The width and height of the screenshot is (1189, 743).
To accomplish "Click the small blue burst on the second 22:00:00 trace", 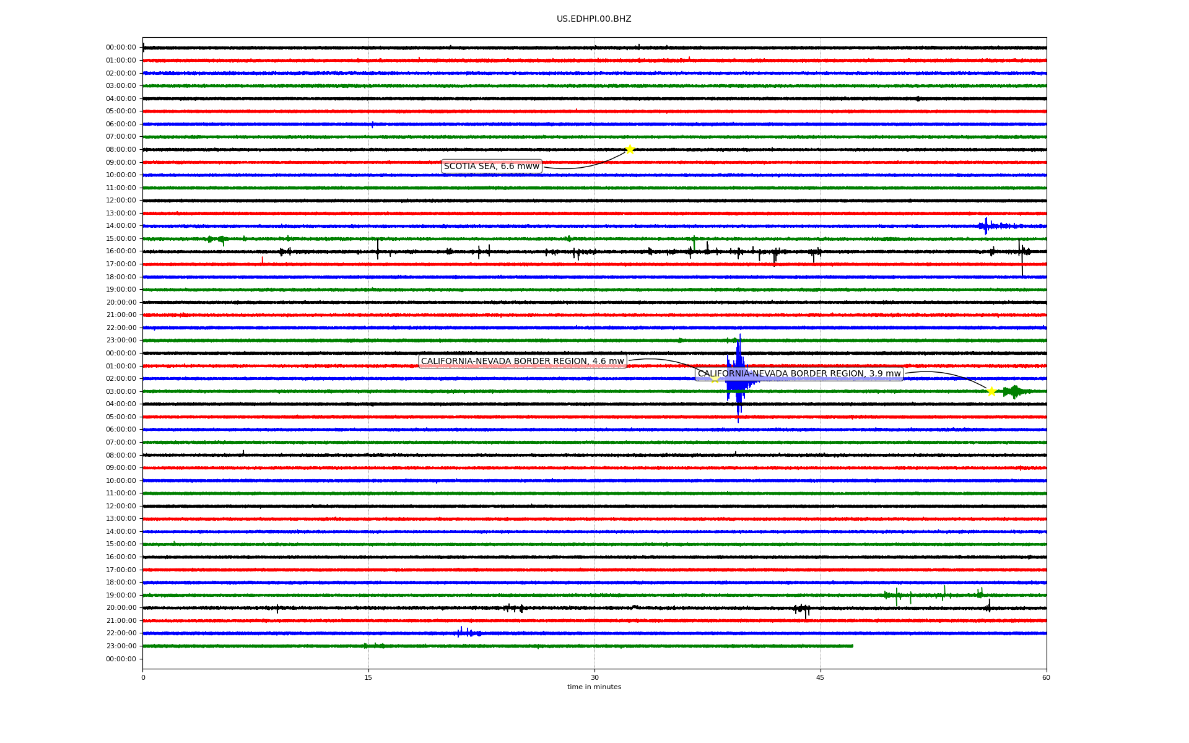I will click(469, 633).
